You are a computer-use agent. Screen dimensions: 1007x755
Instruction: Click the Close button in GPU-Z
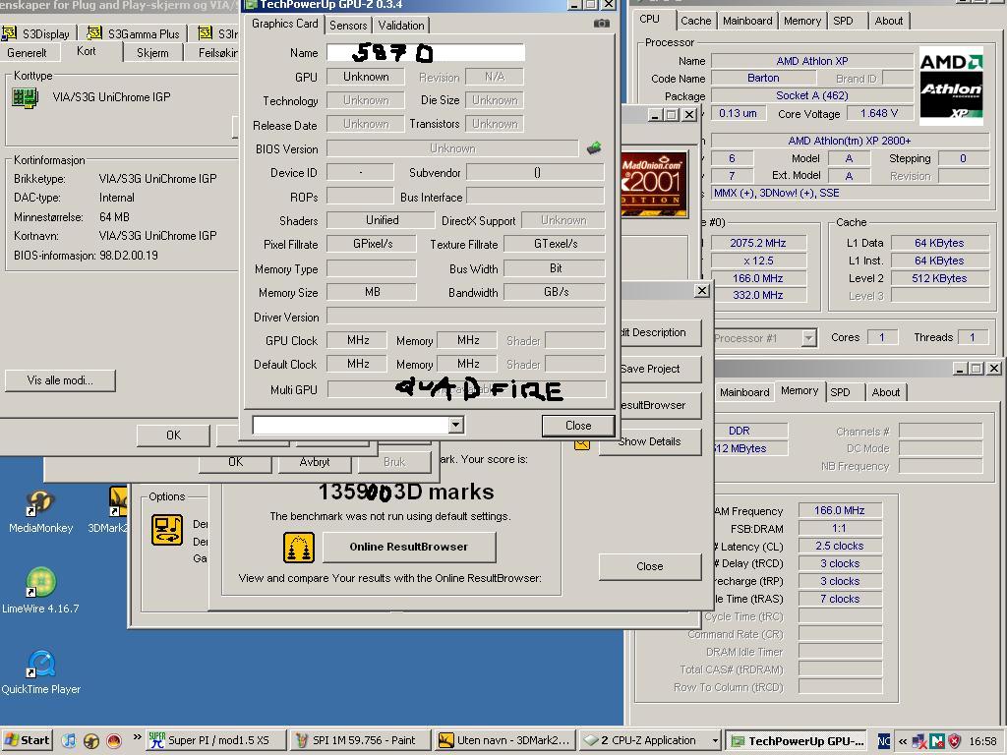[x=578, y=426]
